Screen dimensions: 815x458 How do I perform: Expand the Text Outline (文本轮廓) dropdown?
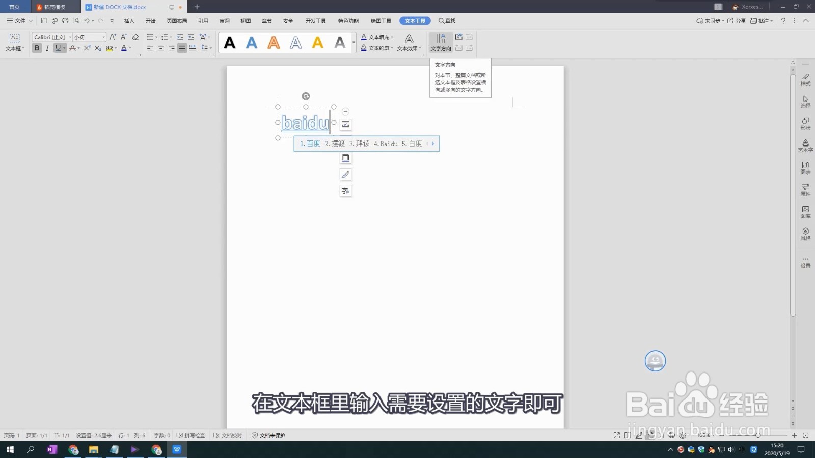click(x=392, y=48)
